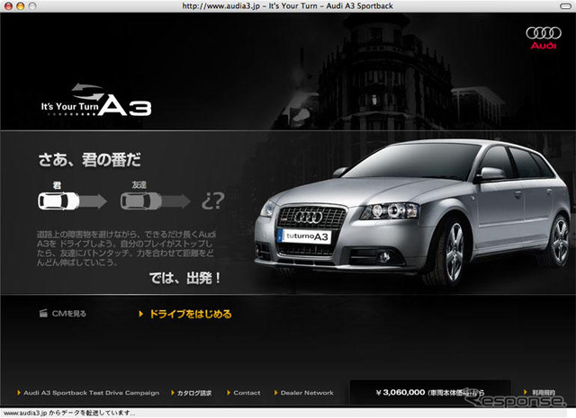Click the clapperboard icon beside CMを見る
The height and width of the screenshot is (418, 576).
(x=43, y=314)
